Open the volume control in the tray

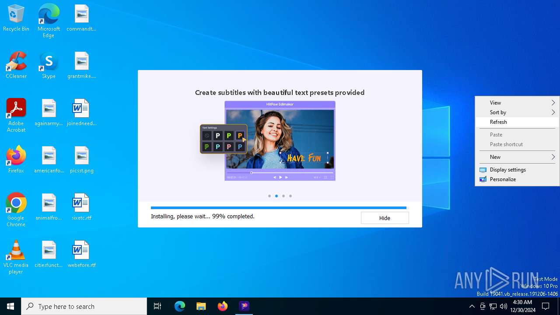pyautogui.click(x=504, y=306)
